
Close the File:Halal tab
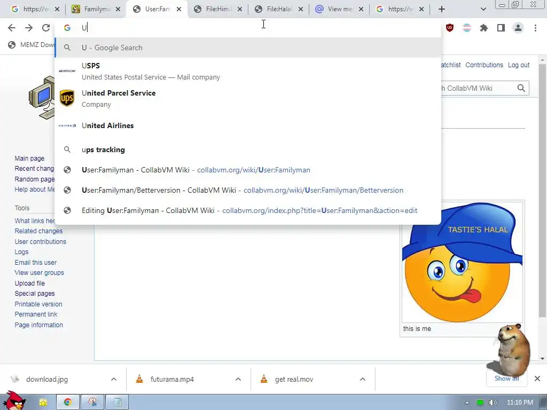[301, 9]
